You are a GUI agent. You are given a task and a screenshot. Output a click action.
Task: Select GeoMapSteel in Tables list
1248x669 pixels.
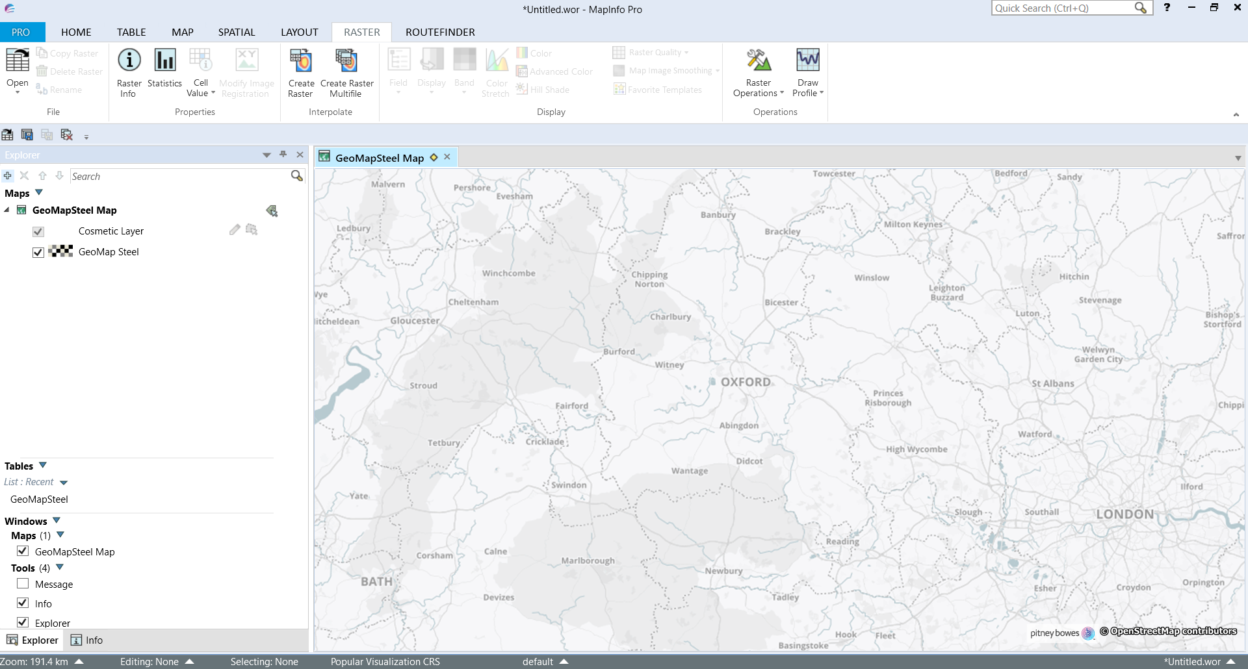click(39, 499)
